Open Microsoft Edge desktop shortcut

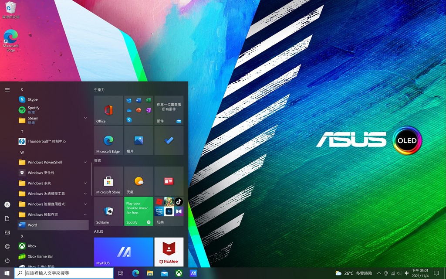click(10, 41)
